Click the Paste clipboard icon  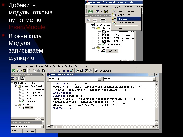pyautogui.click(x=39, y=71)
